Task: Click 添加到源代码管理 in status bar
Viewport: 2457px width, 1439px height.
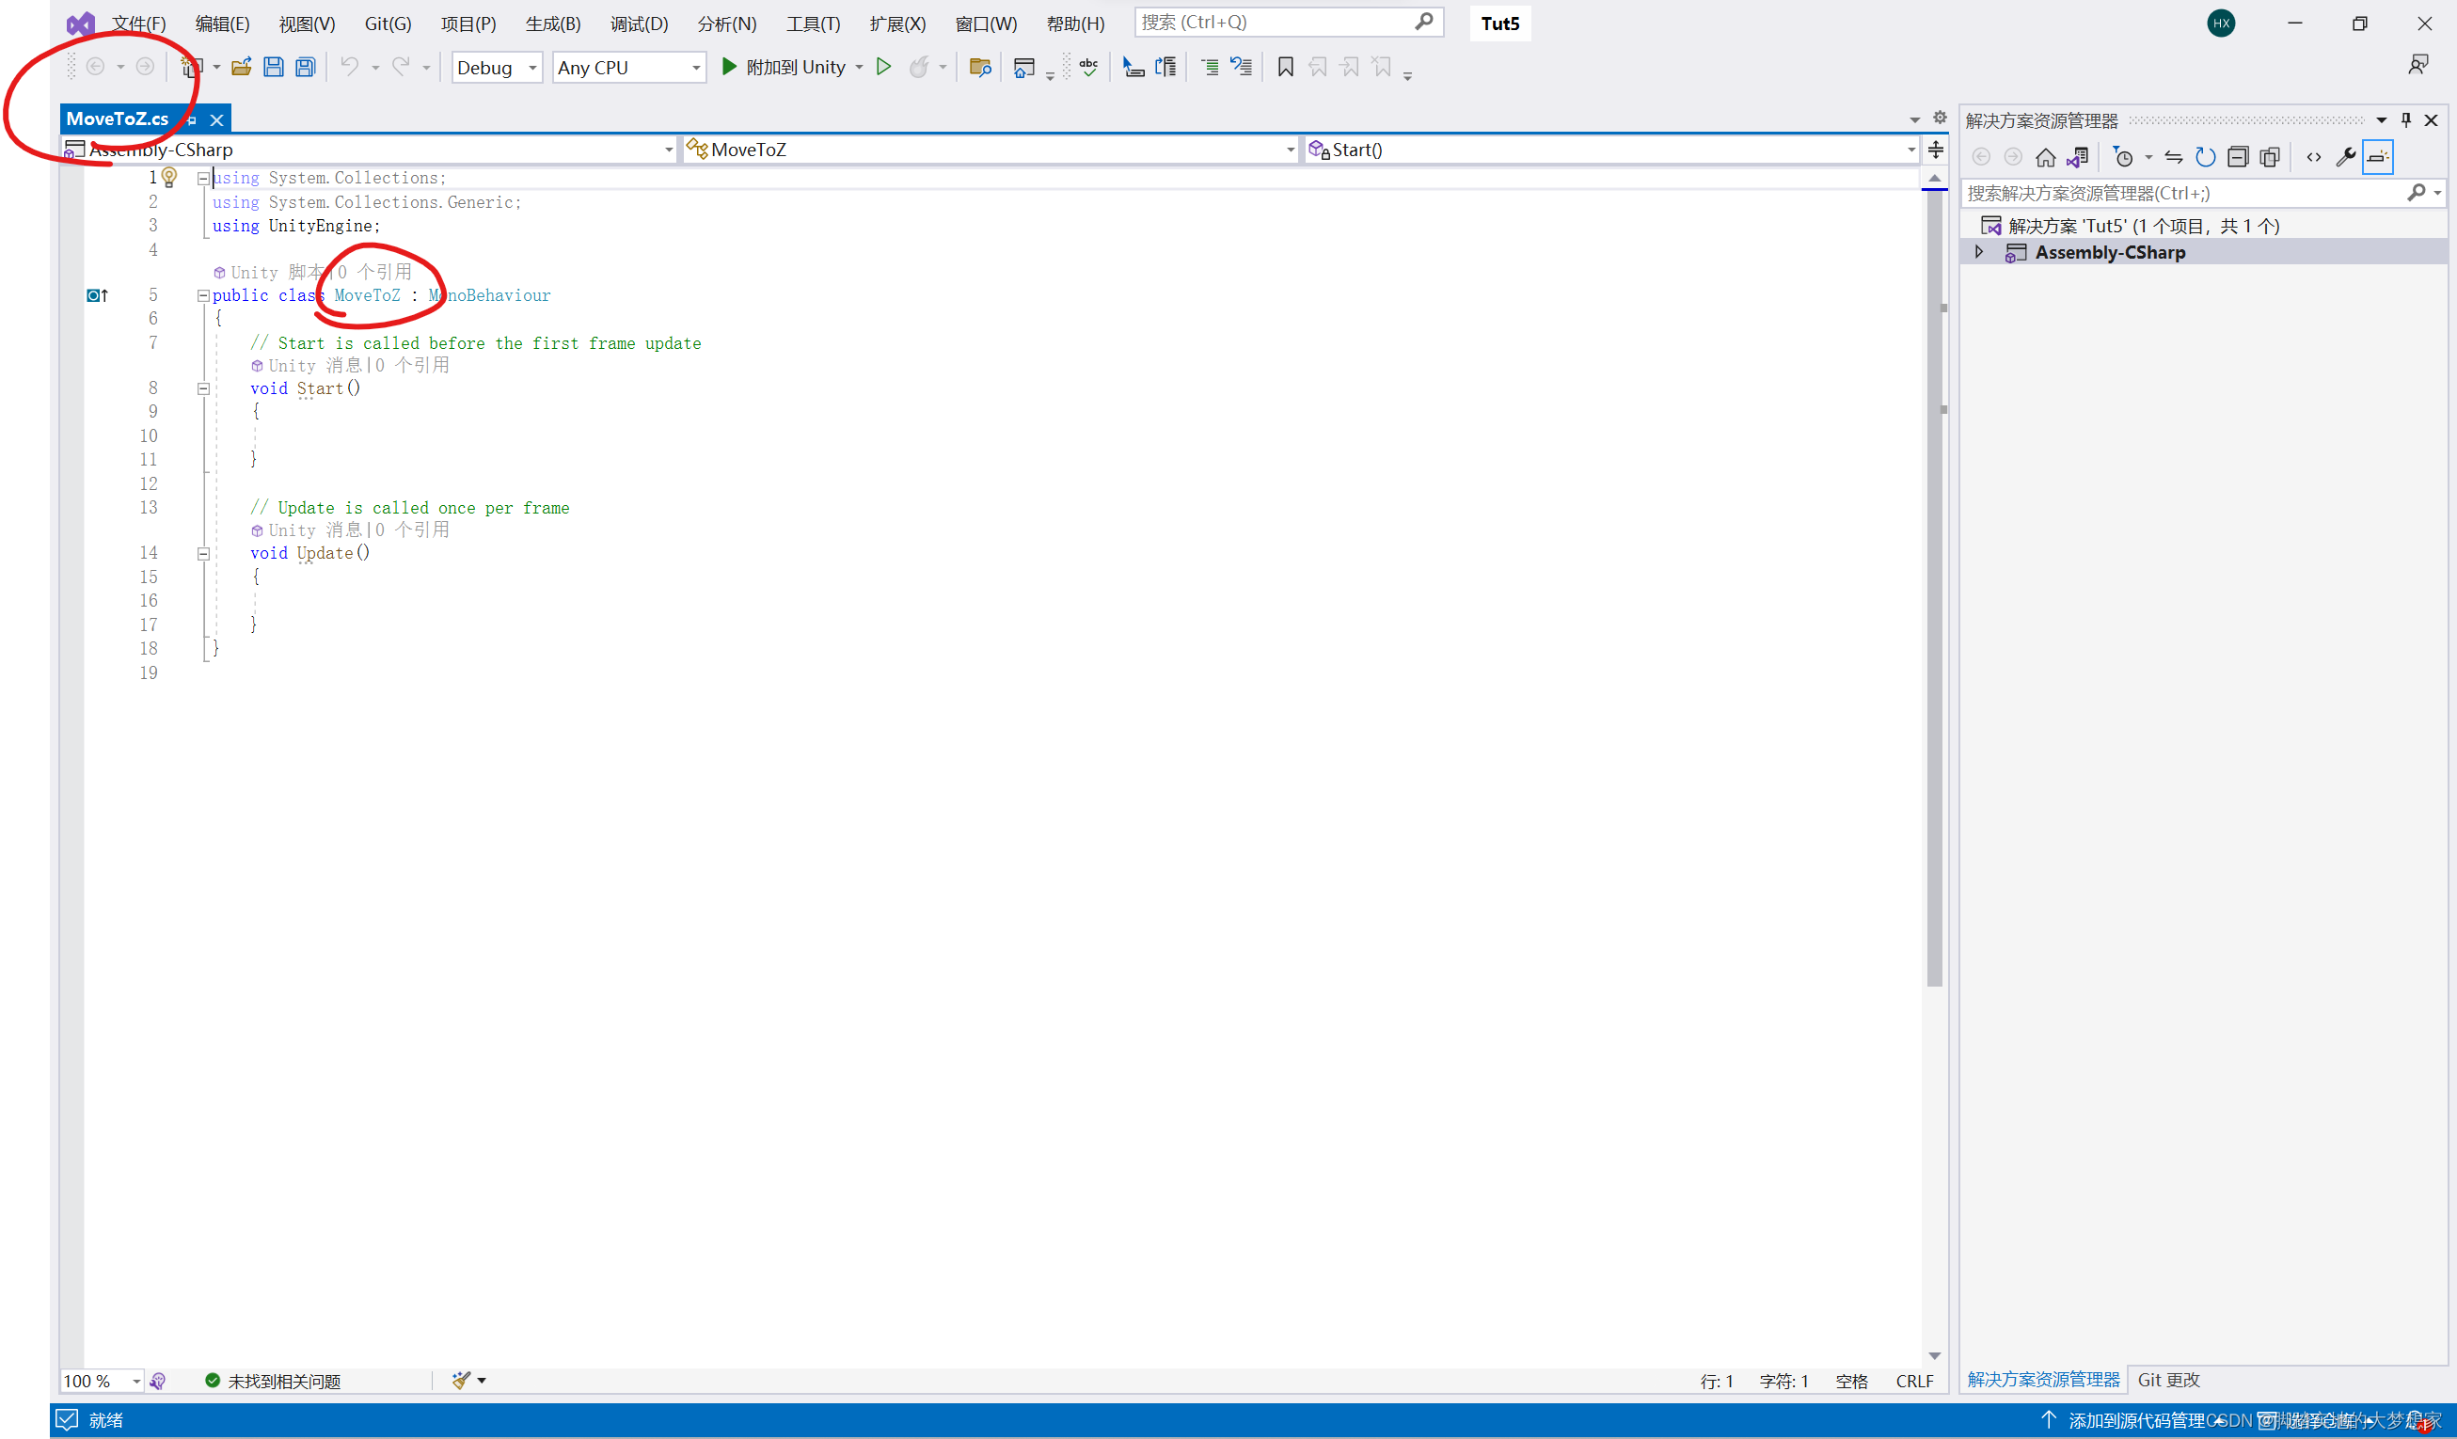Action: coord(2136,1419)
